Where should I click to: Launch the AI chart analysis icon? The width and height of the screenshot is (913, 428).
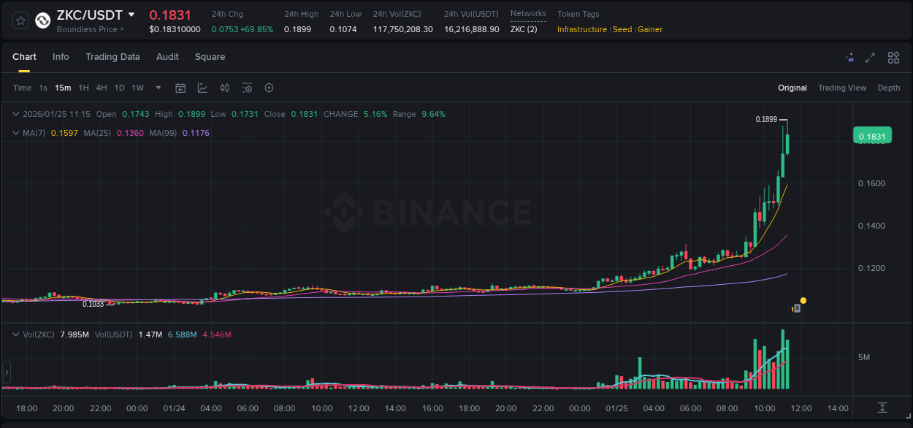pyautogui.click(x=849, y=57)
